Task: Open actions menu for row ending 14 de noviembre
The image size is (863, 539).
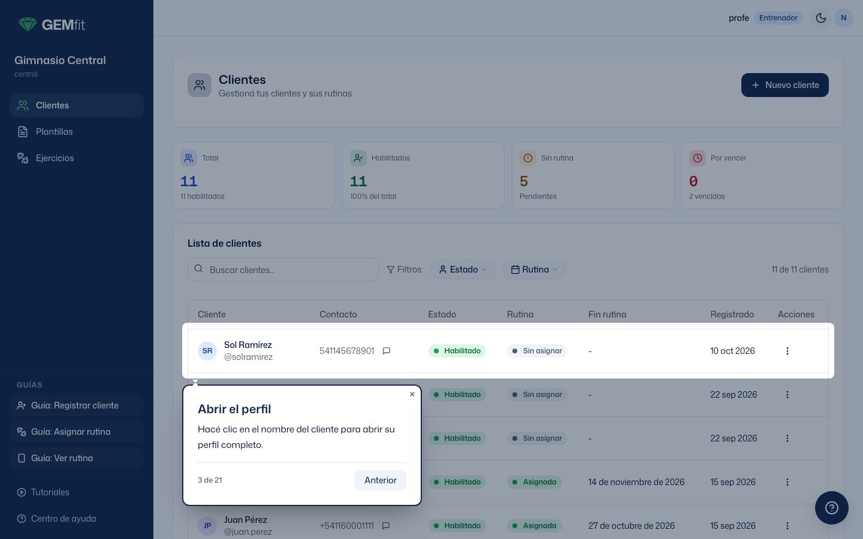Action: (x=787, y=482)
